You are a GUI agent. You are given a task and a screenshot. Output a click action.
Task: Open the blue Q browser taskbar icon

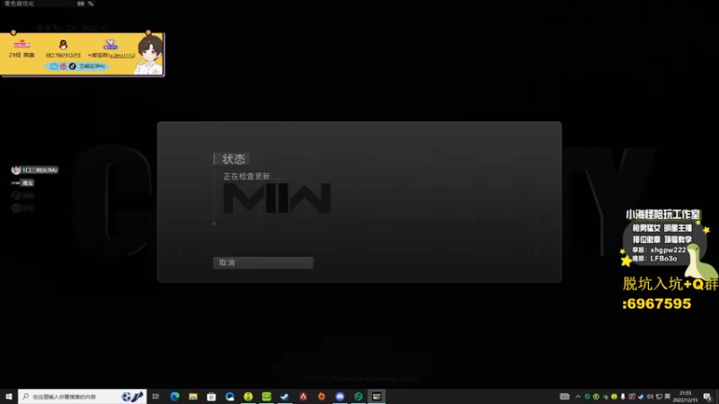tap(230, 396)
